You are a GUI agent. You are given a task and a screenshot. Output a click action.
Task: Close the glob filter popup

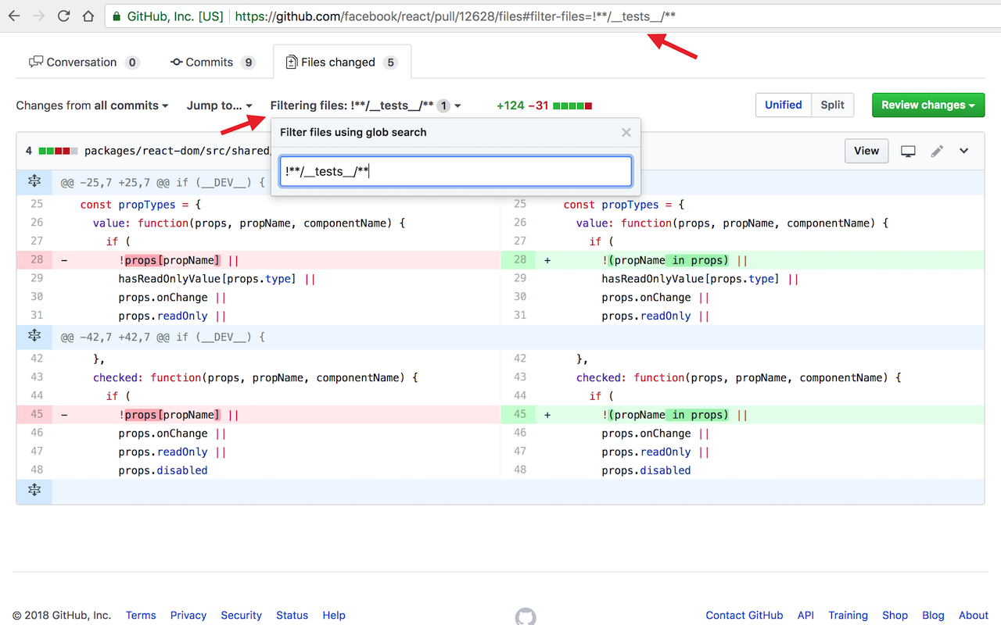click(x=626, y=133)
